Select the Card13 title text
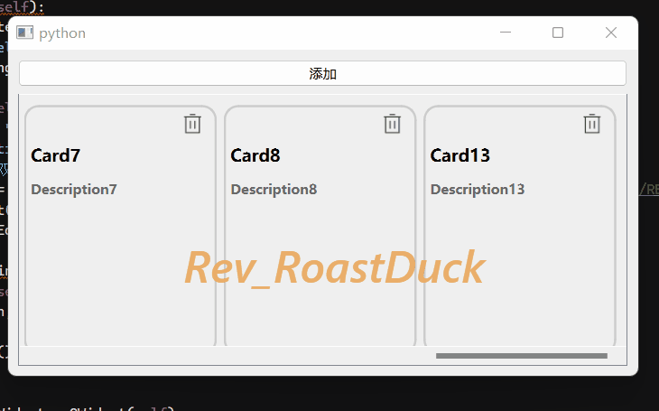This screenshot has width=659, height=411. 459,155
